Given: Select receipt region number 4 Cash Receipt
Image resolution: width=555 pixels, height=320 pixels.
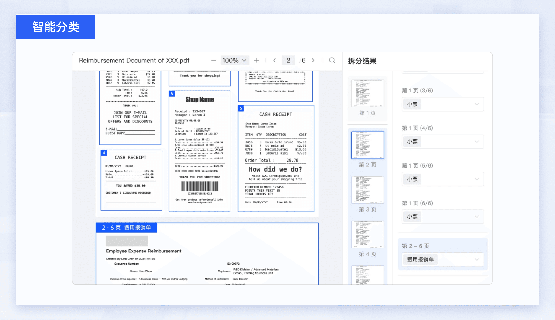Looking at the screenshot, I should 131,180.
